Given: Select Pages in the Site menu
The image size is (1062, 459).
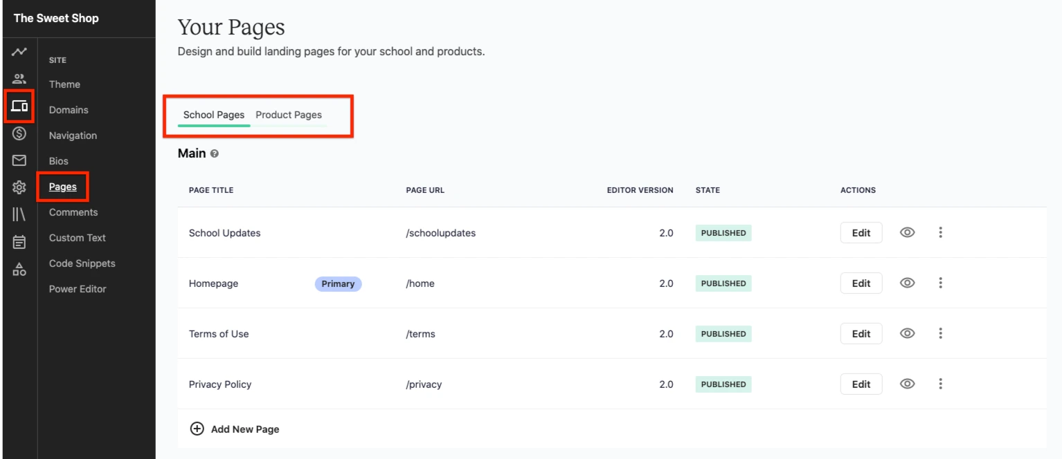Looking at the screenshot, I should 63,187.
